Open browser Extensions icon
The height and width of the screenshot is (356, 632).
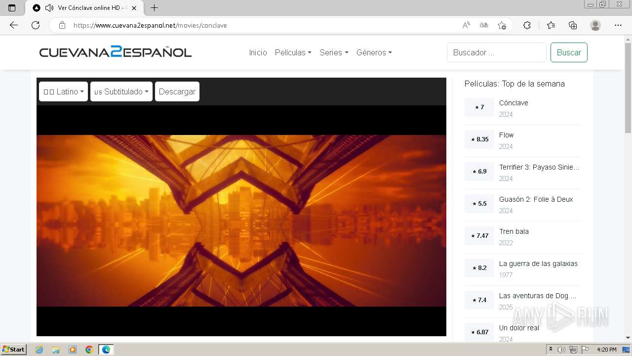click(527, 25)
